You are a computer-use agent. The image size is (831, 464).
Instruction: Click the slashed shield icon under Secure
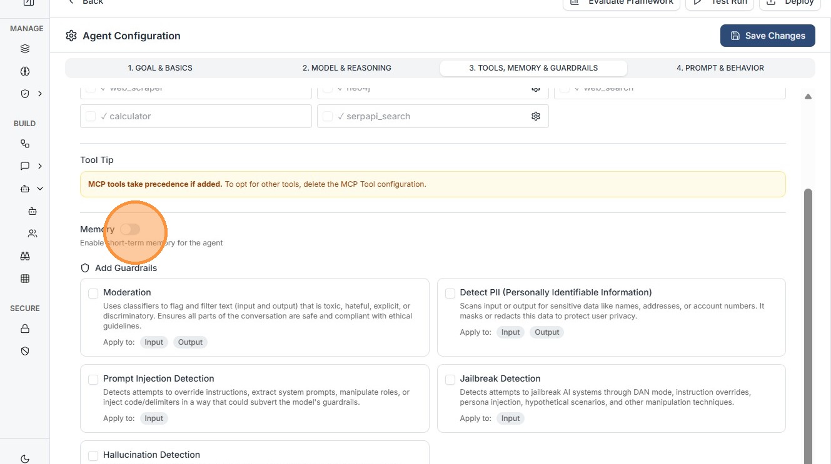25,351
